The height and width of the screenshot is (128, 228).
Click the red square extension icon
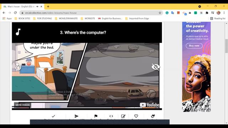tap(178, 13)
